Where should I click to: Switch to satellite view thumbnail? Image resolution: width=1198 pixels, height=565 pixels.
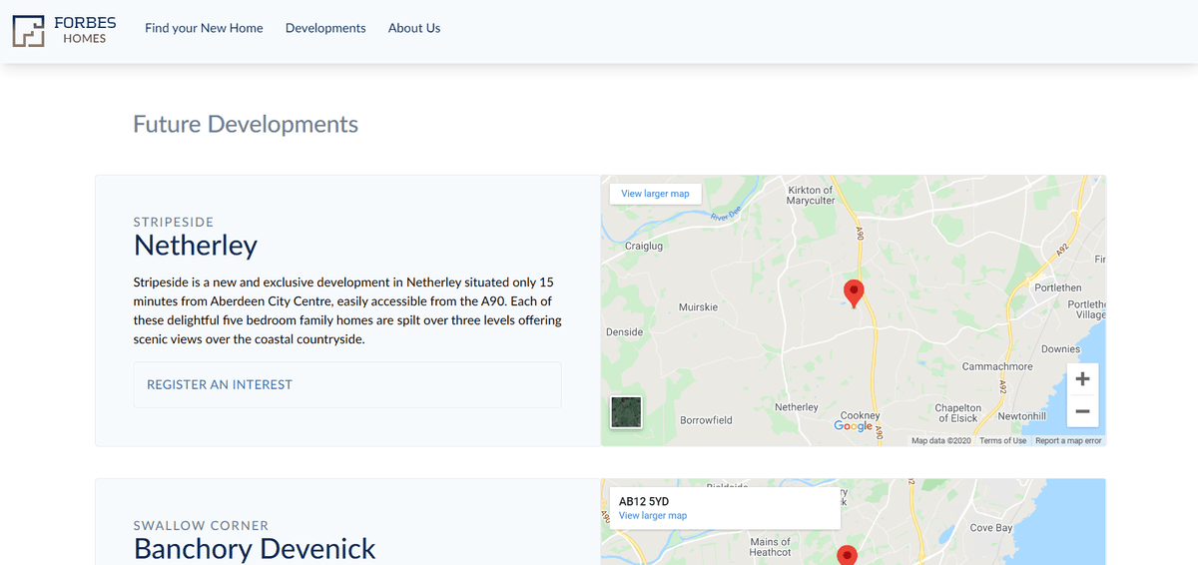point(626,411)
